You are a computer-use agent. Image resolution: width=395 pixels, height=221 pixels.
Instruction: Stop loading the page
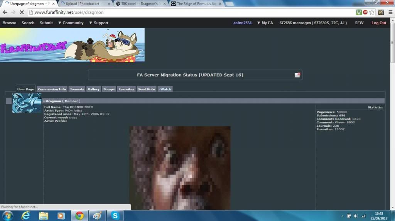coord(22,12)
